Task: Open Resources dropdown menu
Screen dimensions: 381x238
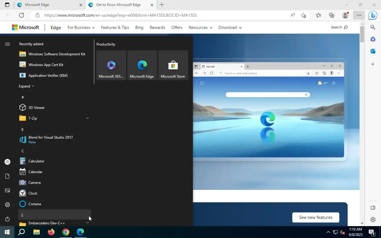Action: [x=200, y=27]
